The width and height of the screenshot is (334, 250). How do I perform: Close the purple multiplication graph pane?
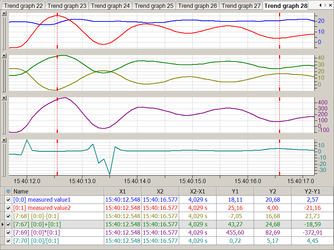[4, 98]
